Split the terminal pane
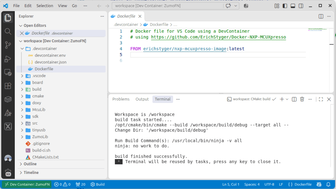 pos(294,99)
